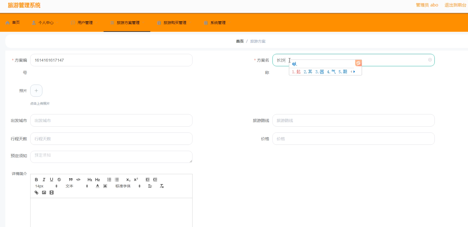
Task: Apply superscript formatting
Action: click(x=136, y=180)
